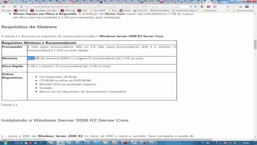Screen dimensions: 257x145
Task: Switch to the first browser tab
Action: coord(6,2)
